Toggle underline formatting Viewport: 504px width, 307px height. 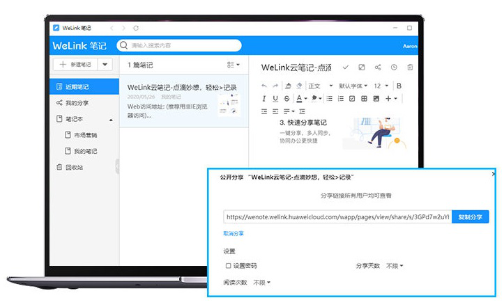pyautogui.click(x=275, y=99)
